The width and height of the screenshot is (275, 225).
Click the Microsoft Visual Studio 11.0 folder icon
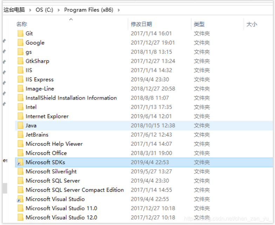20,208
